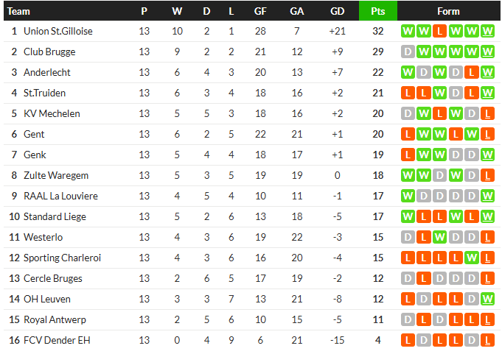Open the FCV Dender EH team link
This screenshot has width=502, height=354.
tap(57, 341)
